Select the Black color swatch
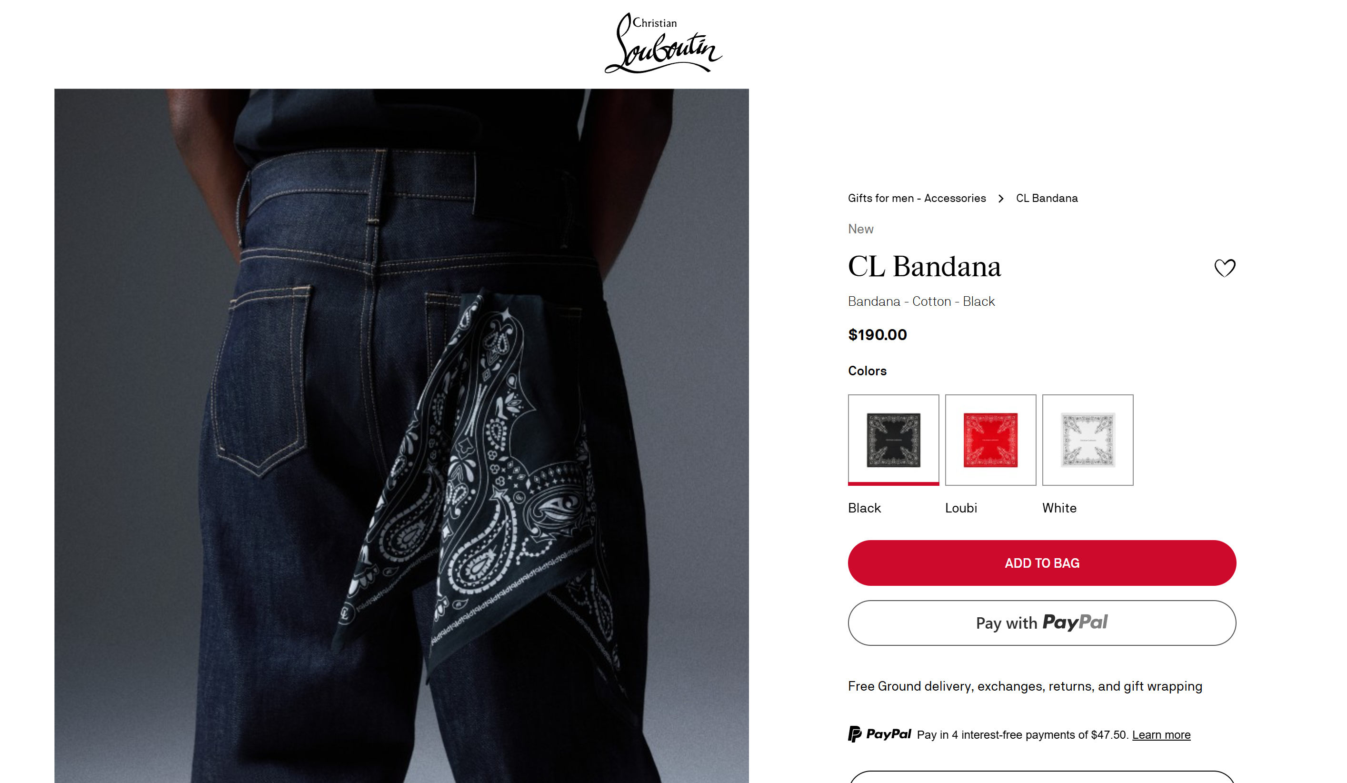The image size is (1347, 783). point(893,440)
